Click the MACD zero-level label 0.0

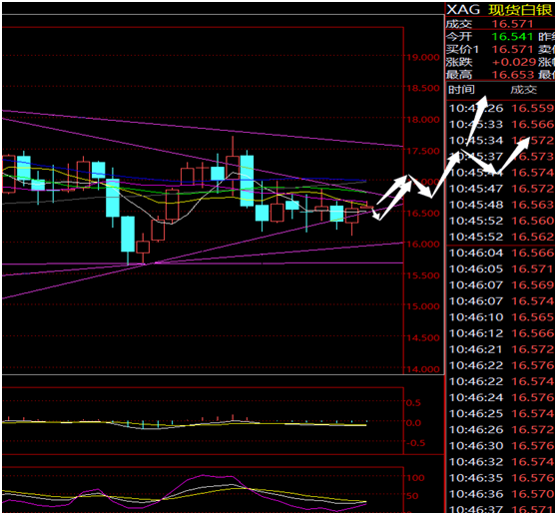[x=414, y=423]
